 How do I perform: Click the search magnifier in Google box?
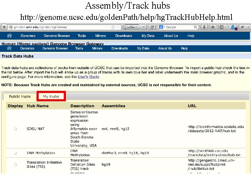[195, 27]
